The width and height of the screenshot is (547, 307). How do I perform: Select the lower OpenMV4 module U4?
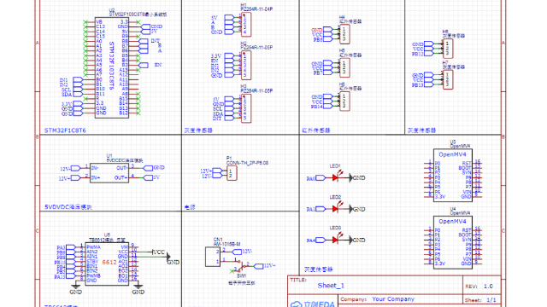pos(453,242)
